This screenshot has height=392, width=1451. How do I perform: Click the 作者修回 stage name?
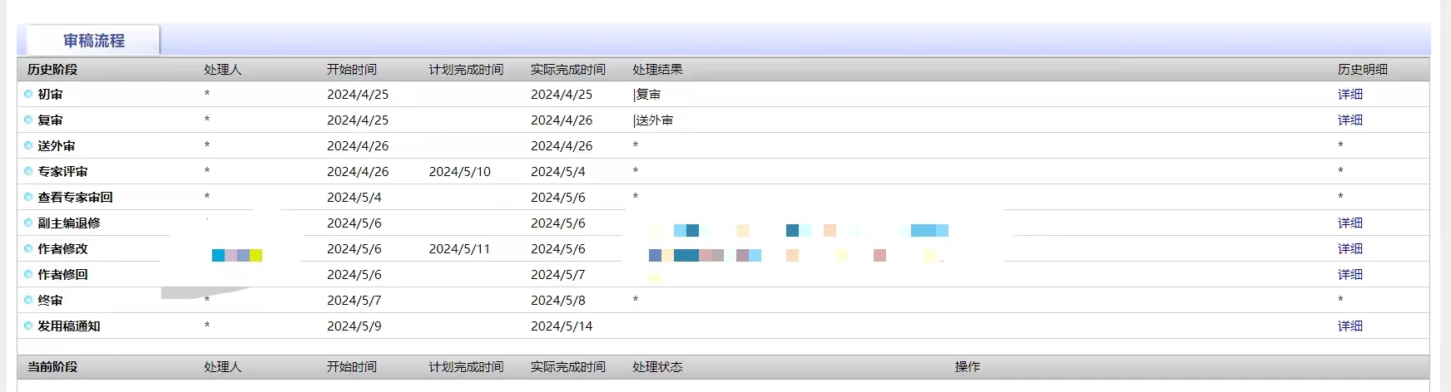coord(62,275)
